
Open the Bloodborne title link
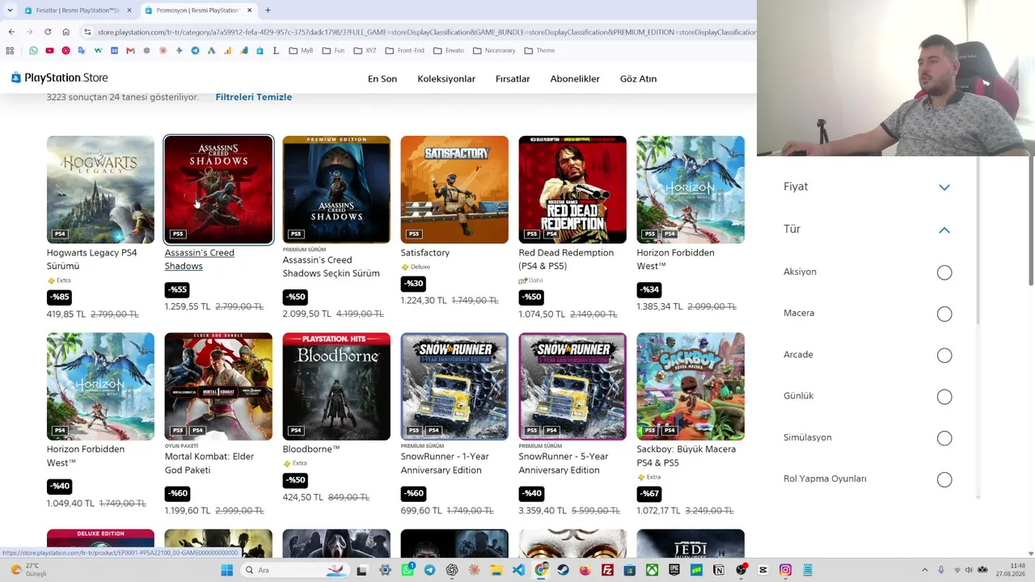pos(310,449)
